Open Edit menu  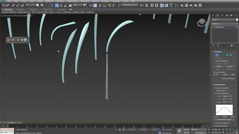click(9, 1)
